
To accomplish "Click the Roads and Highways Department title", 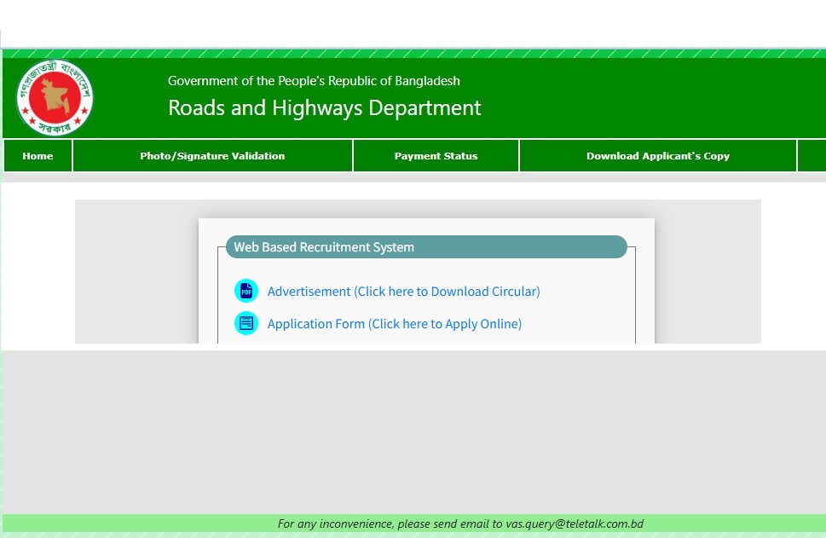I will click(x=324, y=108).
